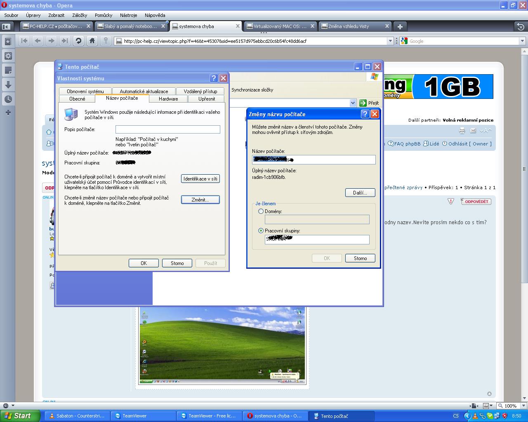This screenshot has height=422, width=528.
Task: Switch to the Vzdálený přístup tab
Action: 200,91
